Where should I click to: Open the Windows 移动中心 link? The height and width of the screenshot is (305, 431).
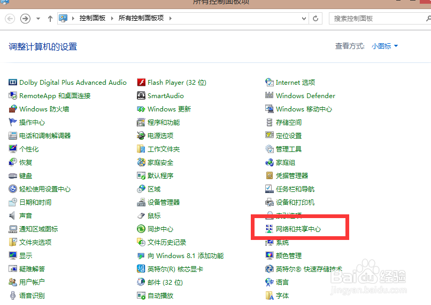304,109
